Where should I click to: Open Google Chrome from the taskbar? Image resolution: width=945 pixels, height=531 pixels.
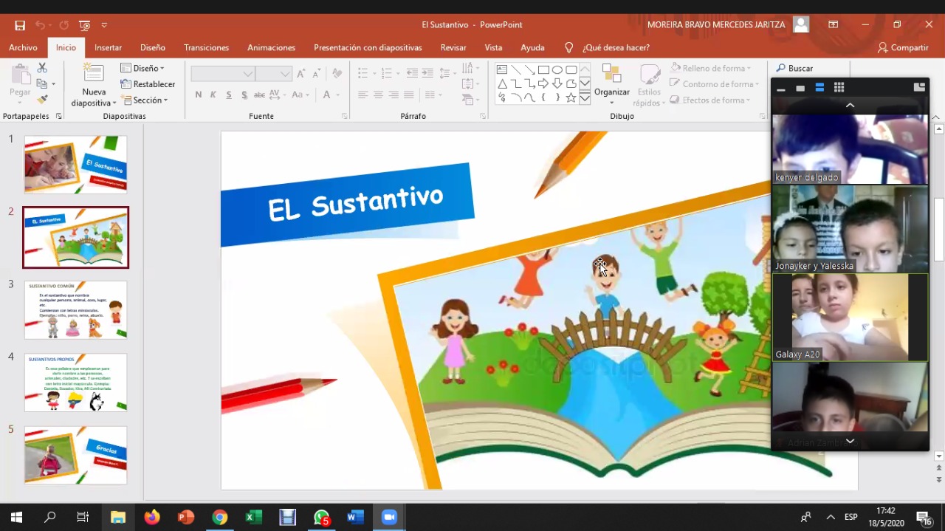(x=220, y=517)
